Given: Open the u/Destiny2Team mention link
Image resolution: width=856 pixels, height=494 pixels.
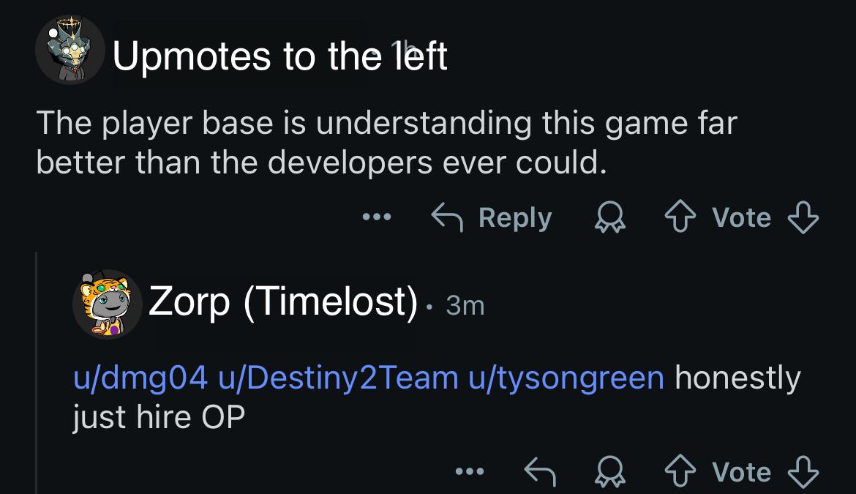Looking at the screenshot, I should click(x=338, y=378).
